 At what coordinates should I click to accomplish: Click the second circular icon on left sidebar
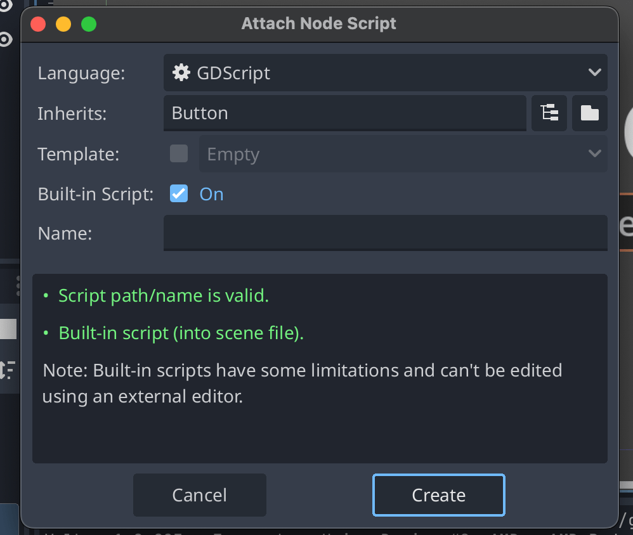(6, 38)
